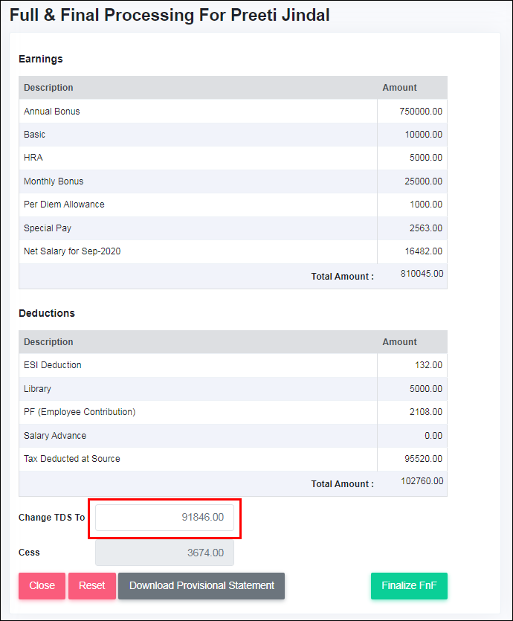513x621 pixels.
Task: Select the Basic earnings row
Action: tap(233, 135)
